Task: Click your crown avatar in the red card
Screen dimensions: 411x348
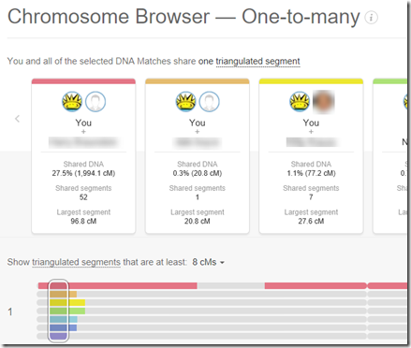Action: pos(72,102)
